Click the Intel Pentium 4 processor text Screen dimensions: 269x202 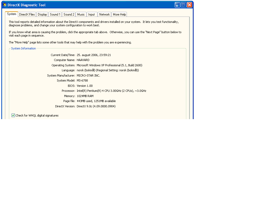tap(111, 91)
